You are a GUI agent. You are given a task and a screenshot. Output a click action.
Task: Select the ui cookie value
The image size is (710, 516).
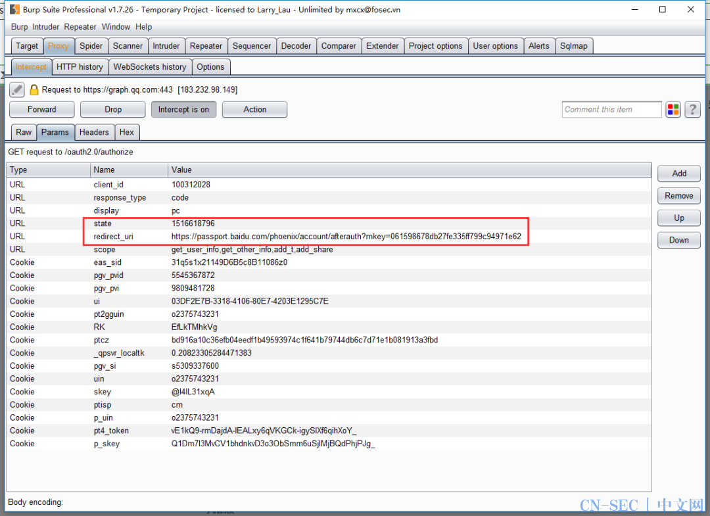[250, 301]
